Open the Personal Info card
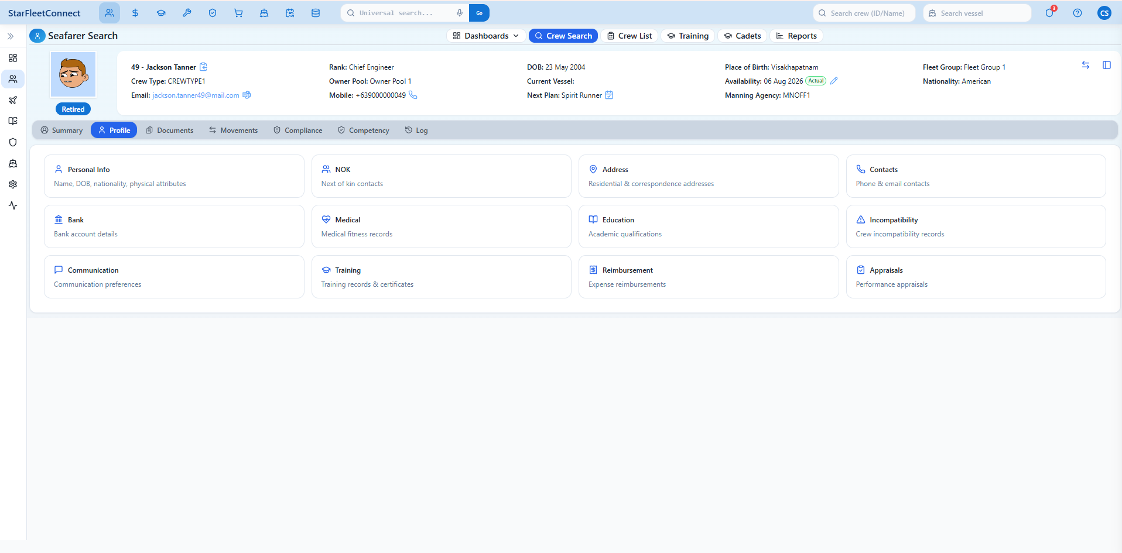Viewport: 1122px width, 553px height. [174, 176]
